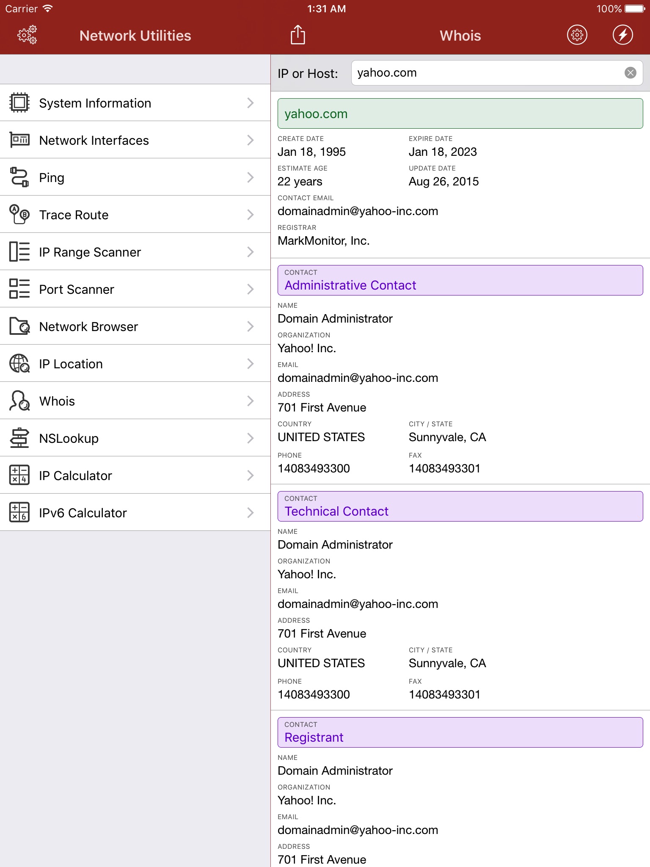The width and height of the screenshot is (650, 867).
Task: Tap the Network Browser folder icon
Action: point(19,326)
